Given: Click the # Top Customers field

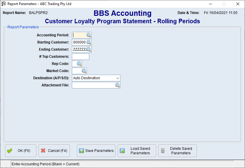Looking at the screenshot, I should coord(81,57).
